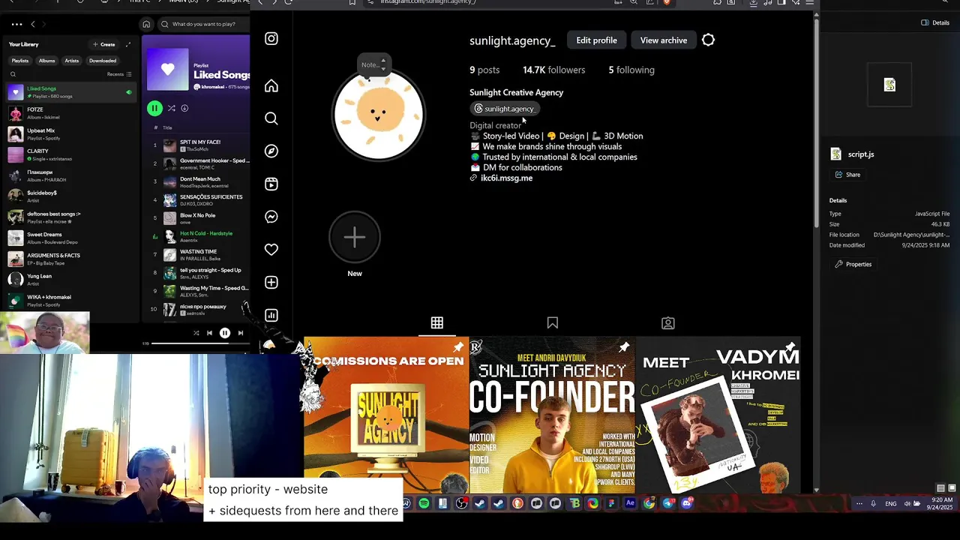Image resolution: width=960 pixels, height=540 pixels.
Task: Open Upbeat Mix playlist in library
Action: coord(70,134)
